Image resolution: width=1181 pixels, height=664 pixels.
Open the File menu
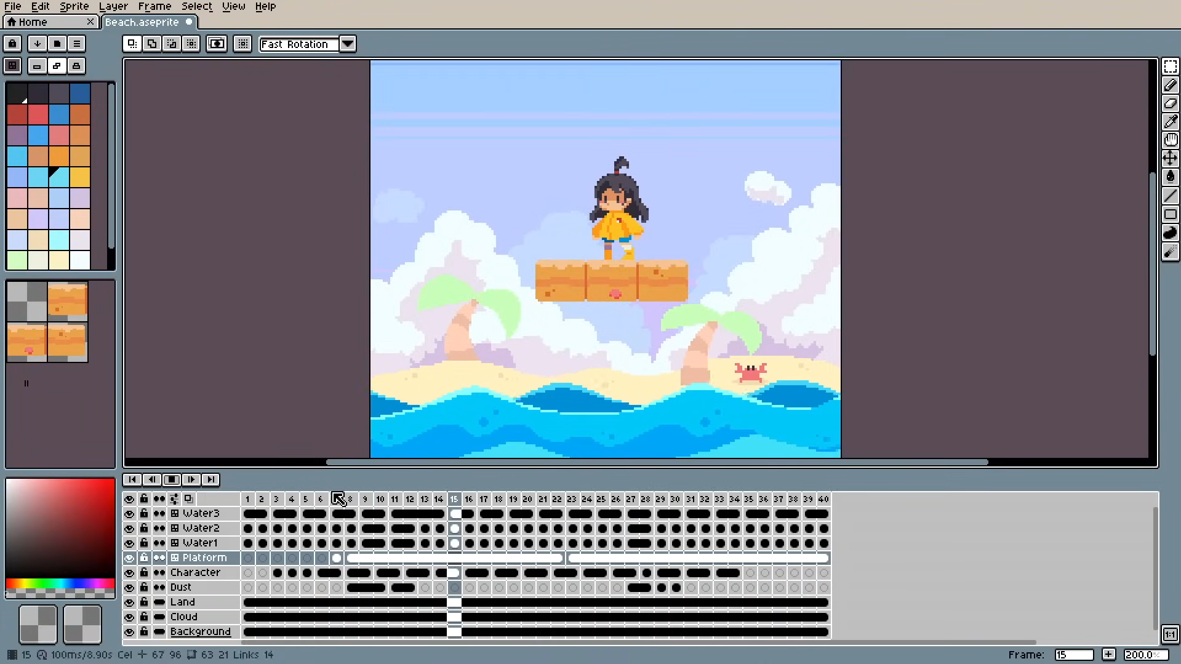point(12,6)
